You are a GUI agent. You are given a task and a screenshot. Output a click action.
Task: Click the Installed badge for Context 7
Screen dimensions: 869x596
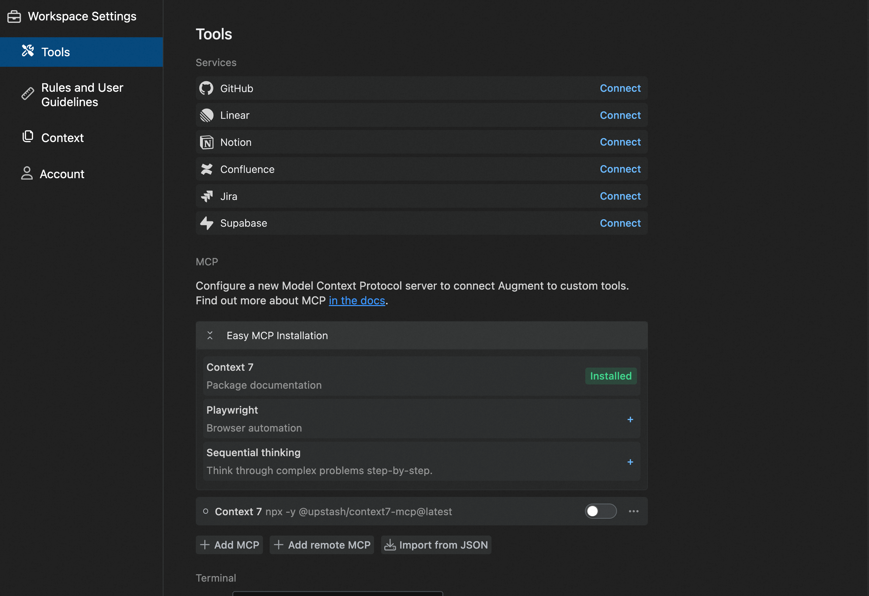(x=611, y=376)
